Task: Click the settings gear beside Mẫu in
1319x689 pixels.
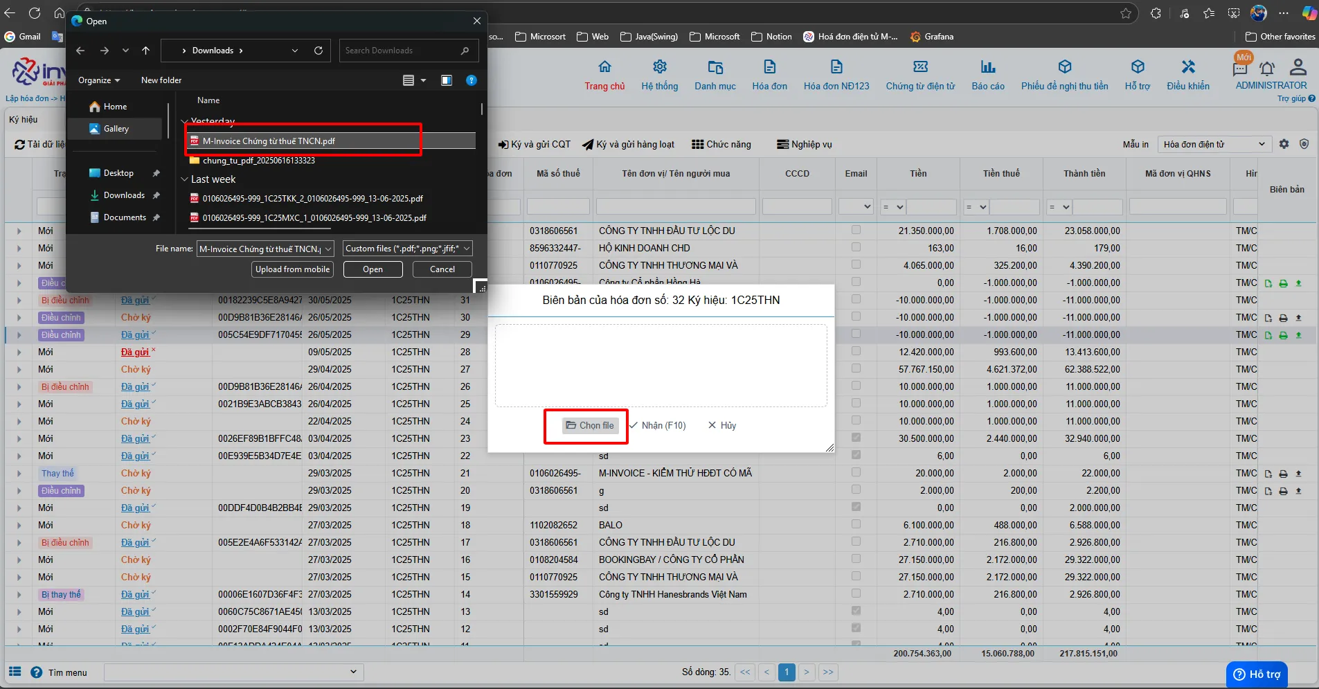Action: 1284,144
